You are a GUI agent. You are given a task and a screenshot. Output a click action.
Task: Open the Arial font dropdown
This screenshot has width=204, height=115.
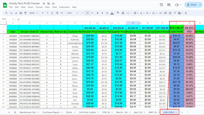coord(73,13)
